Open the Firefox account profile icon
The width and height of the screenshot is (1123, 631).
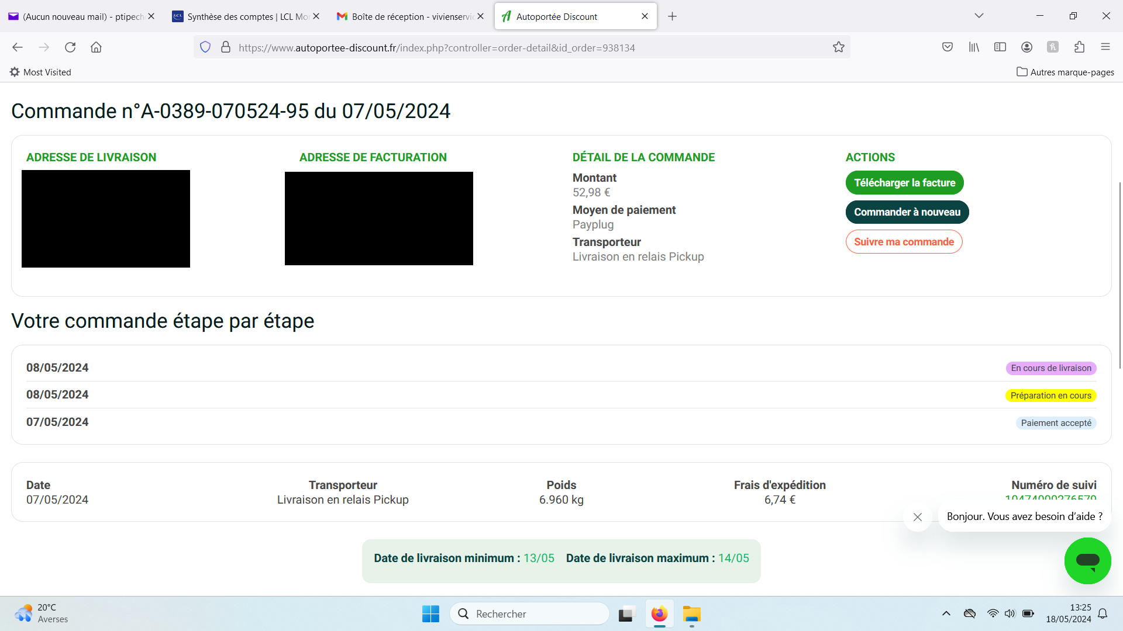(1026, 47)
